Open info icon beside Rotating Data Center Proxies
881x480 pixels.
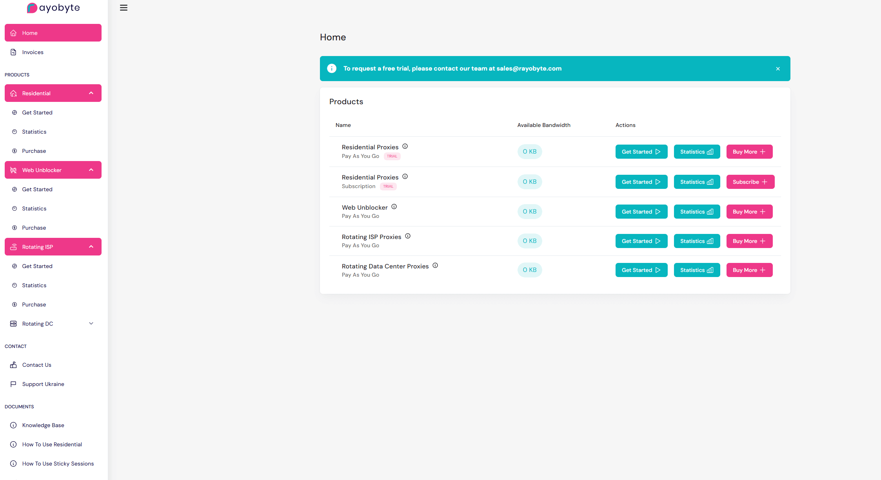tap(435, 265)
